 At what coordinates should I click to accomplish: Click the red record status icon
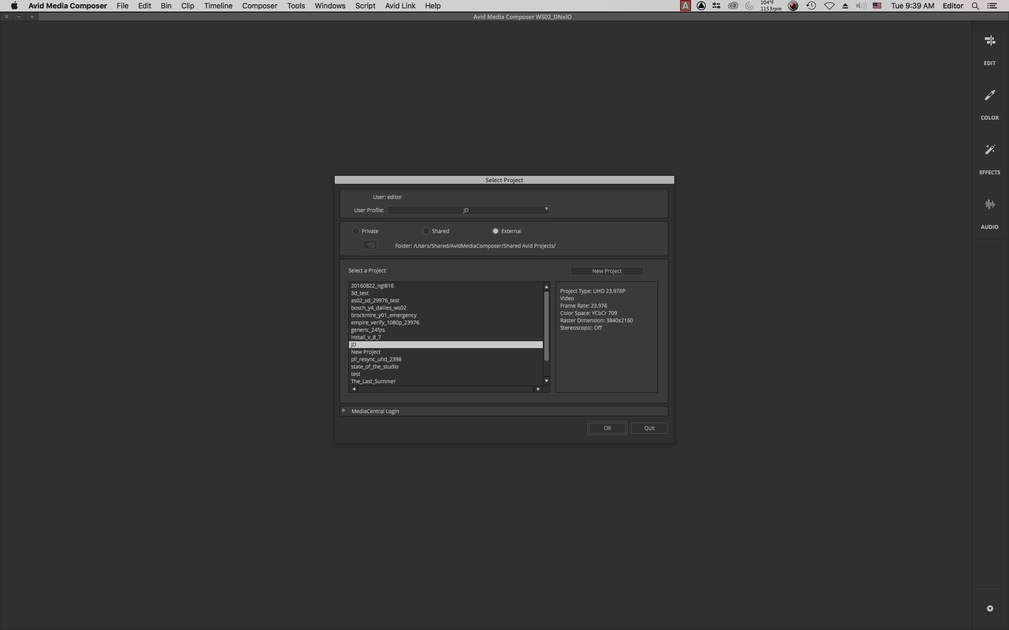click(x=794, y=6)
